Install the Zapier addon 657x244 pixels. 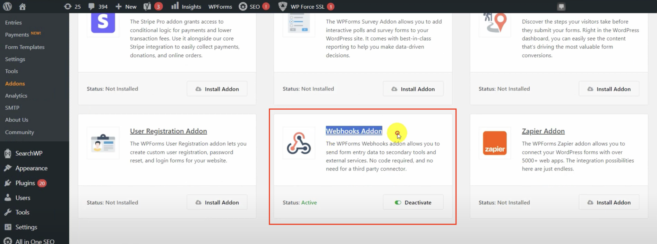coord(609,202)
